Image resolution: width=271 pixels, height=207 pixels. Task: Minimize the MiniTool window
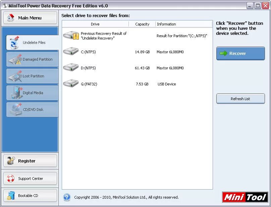pyautogui.click(x=250, y=6)
